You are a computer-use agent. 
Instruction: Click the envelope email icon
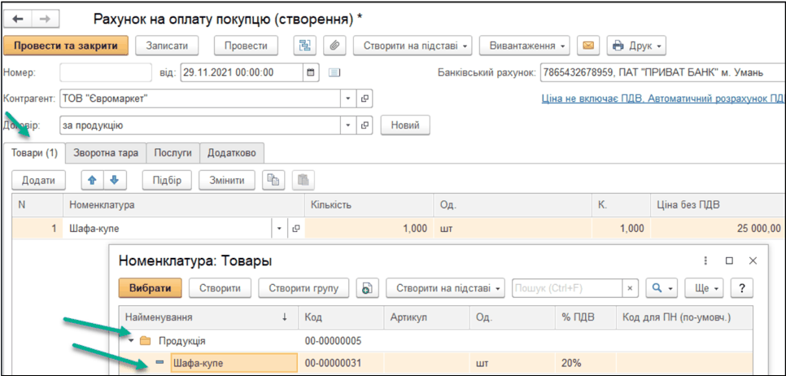(587, 46)
